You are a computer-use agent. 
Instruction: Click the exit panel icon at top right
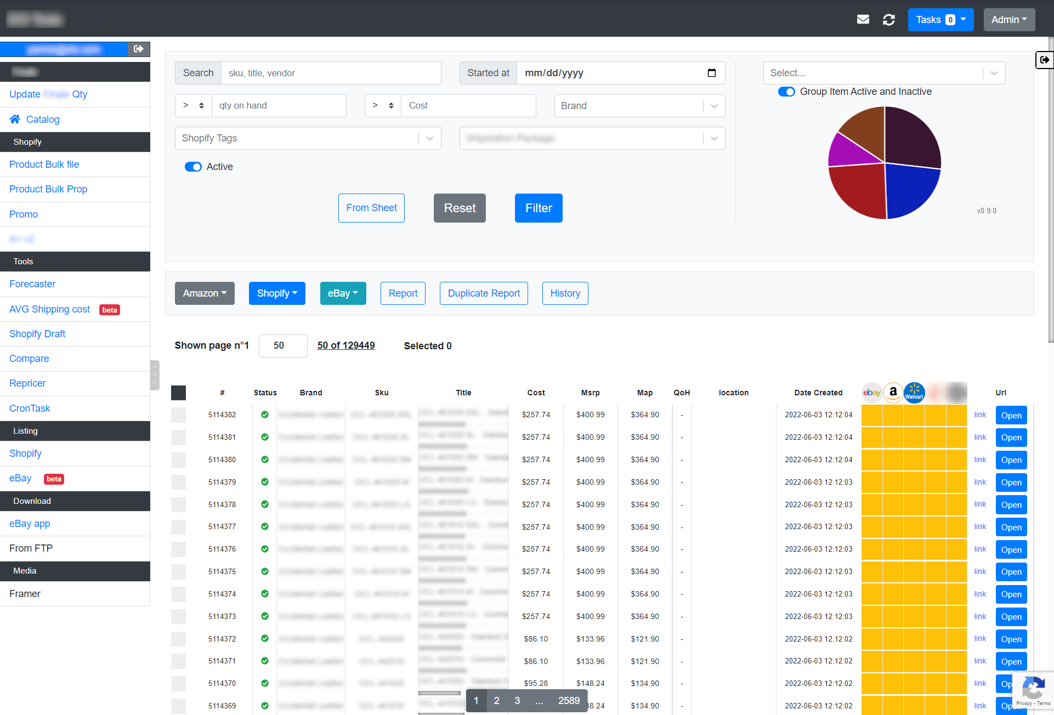pyautogui.click(x=1044, y=60)
